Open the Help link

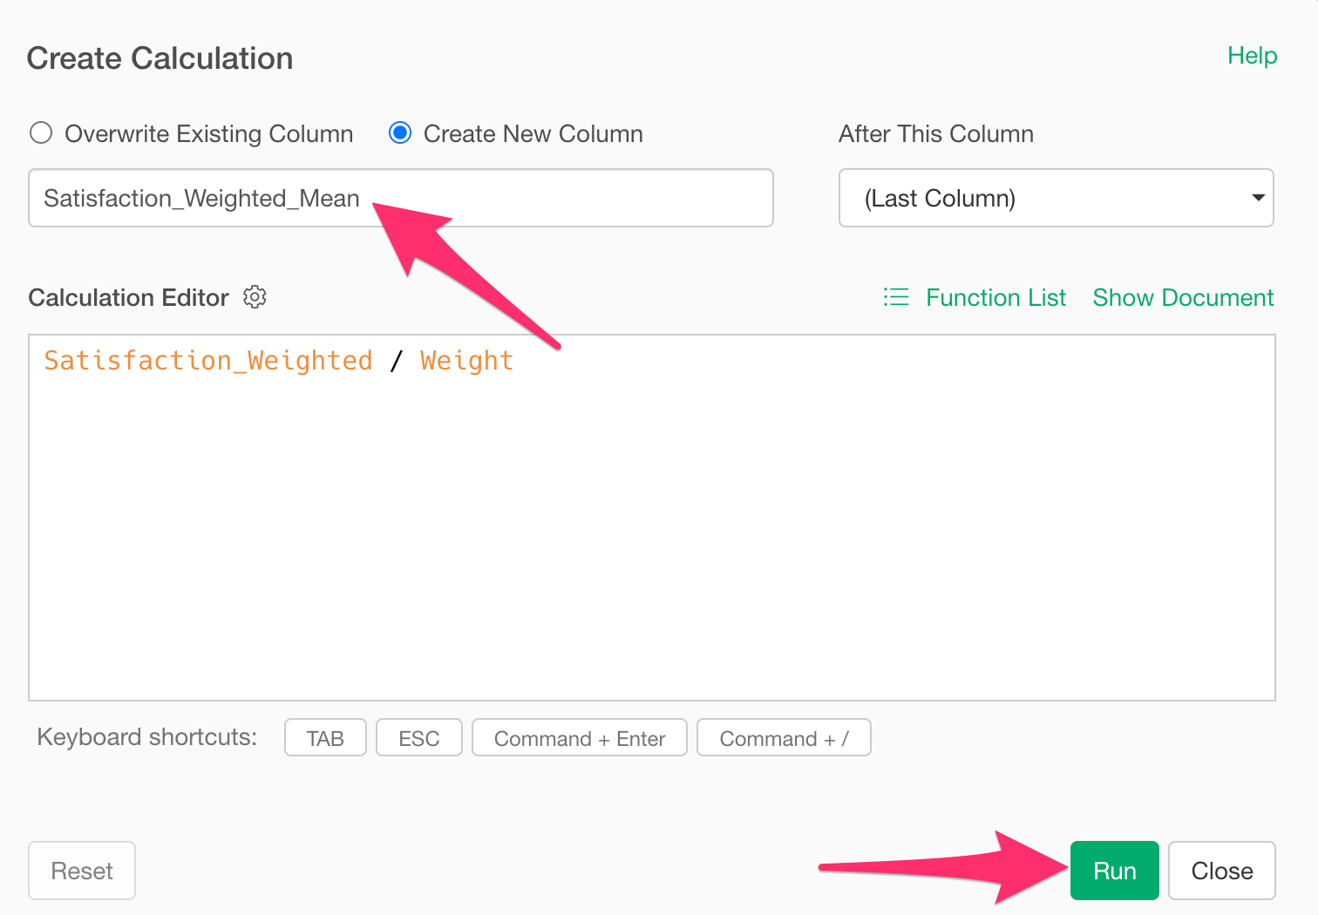1252,56
